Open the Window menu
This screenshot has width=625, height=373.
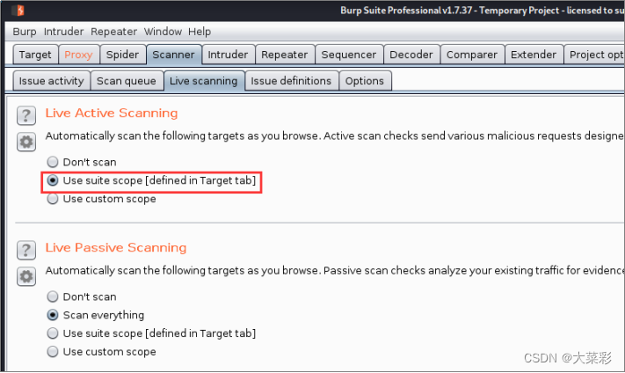pos(163,32)
